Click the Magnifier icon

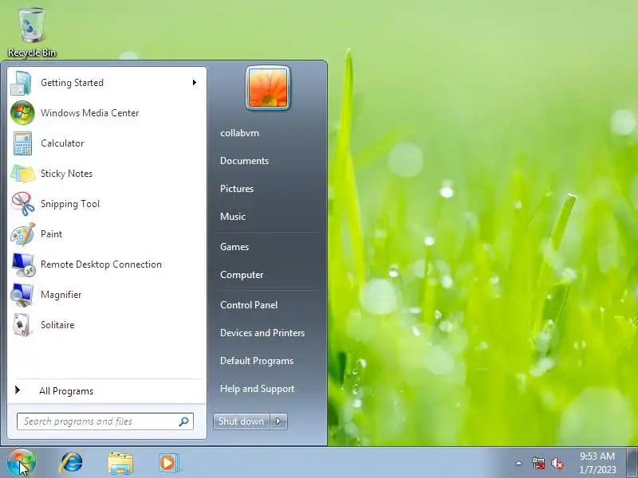(22, 295)
